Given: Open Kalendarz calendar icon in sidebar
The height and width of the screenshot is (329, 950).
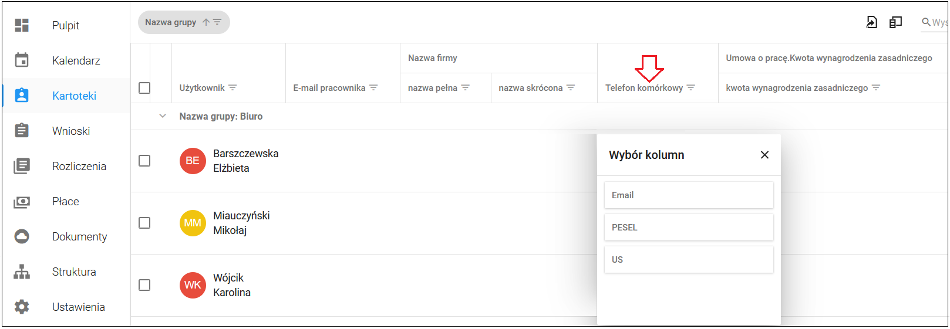Looking at the screenshot, I should [22, 60].
